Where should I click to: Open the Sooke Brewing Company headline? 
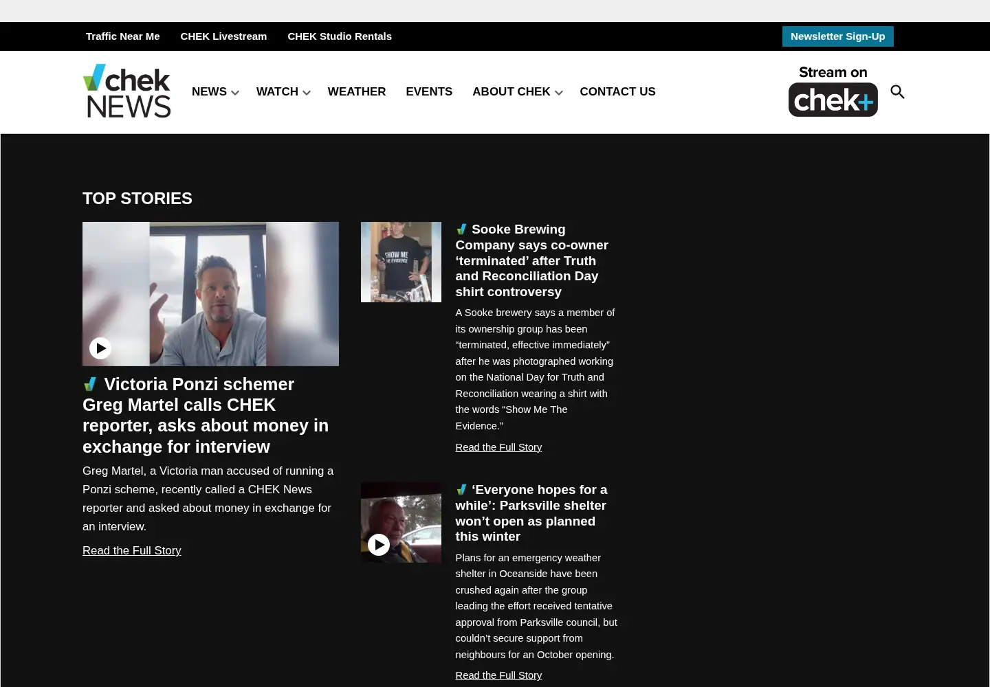coord(532,260)
